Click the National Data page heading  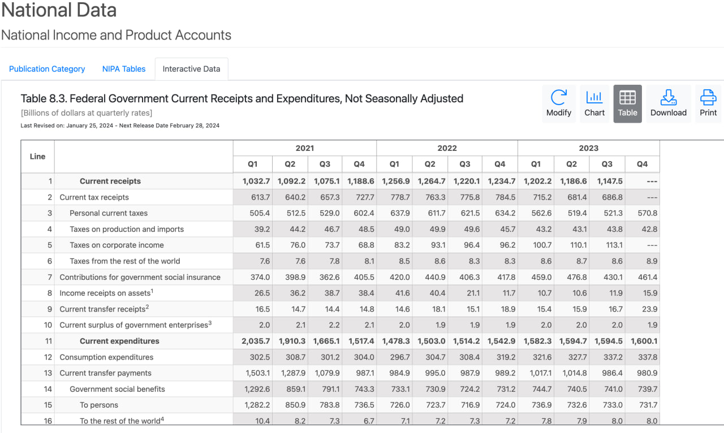(x=59, y=10)
